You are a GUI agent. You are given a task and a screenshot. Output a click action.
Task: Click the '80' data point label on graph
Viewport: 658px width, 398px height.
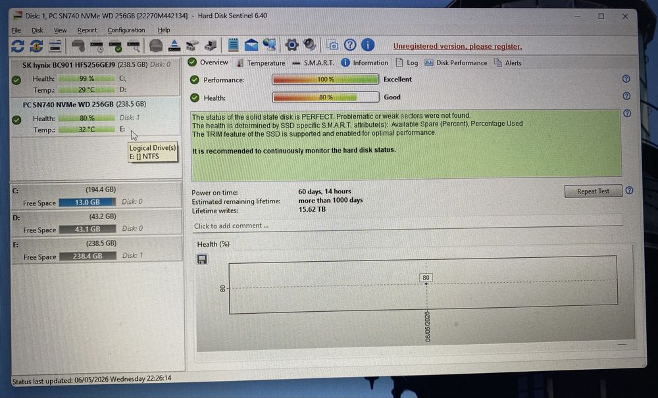pos(426,278)
